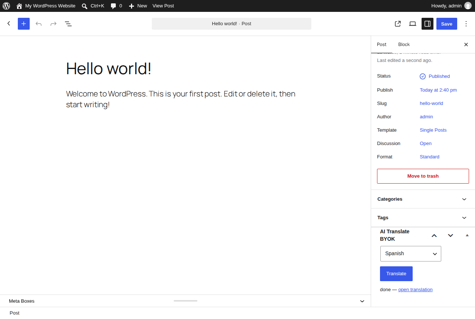
Task: Follow the open translation link
Action: click(415, 290)
